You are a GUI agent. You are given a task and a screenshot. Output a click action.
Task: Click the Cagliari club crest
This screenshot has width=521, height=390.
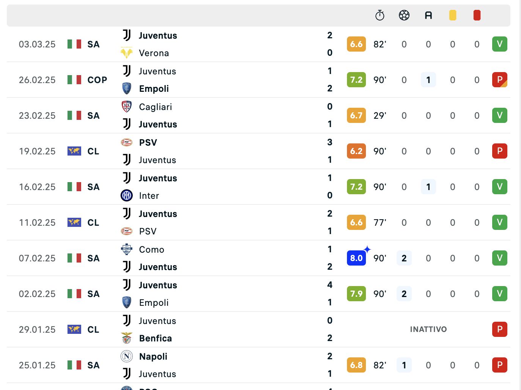coord(127,107)
